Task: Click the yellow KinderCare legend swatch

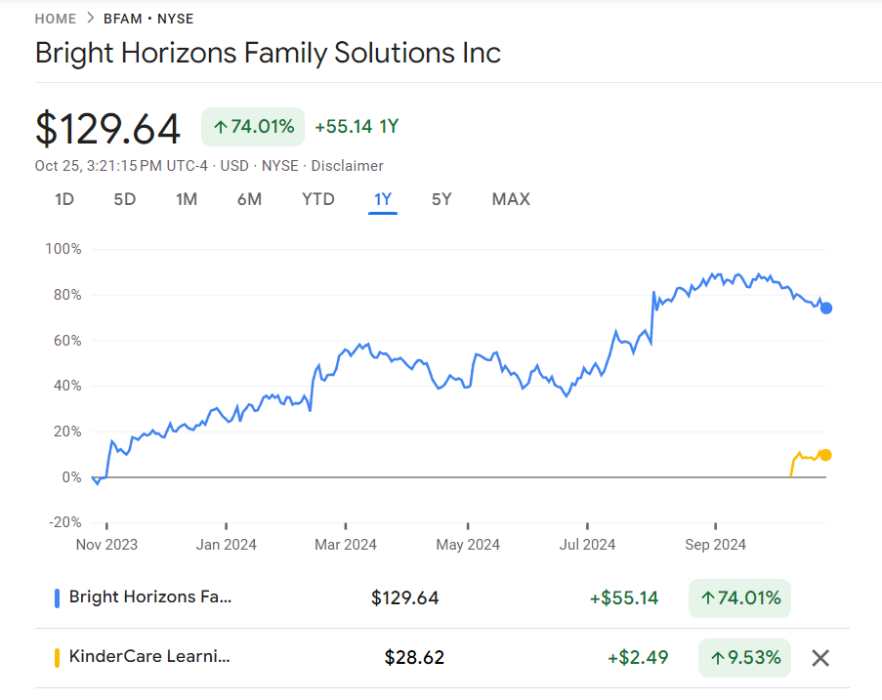Action: point(57,658)
